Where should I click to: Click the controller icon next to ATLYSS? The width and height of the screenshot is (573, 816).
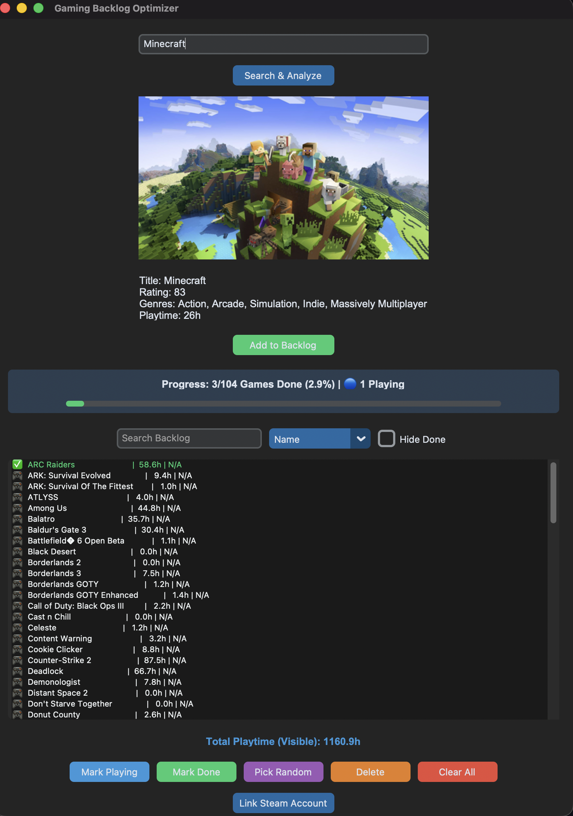(x=17, y=497)
